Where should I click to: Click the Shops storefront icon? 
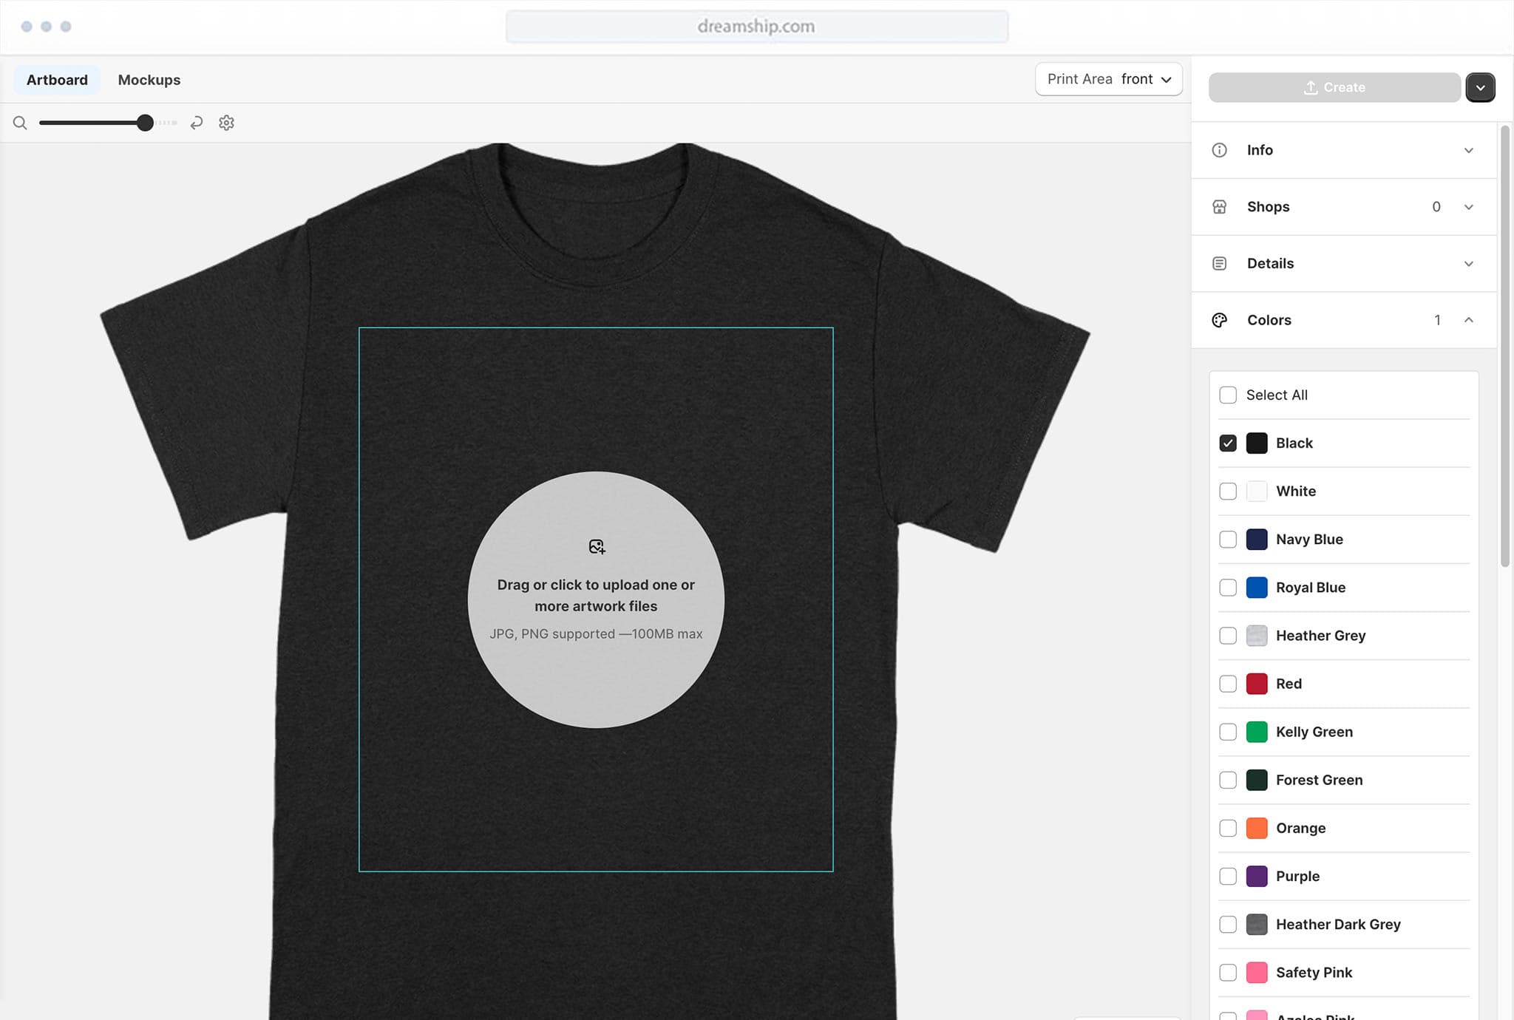(x=1220, y=207)
